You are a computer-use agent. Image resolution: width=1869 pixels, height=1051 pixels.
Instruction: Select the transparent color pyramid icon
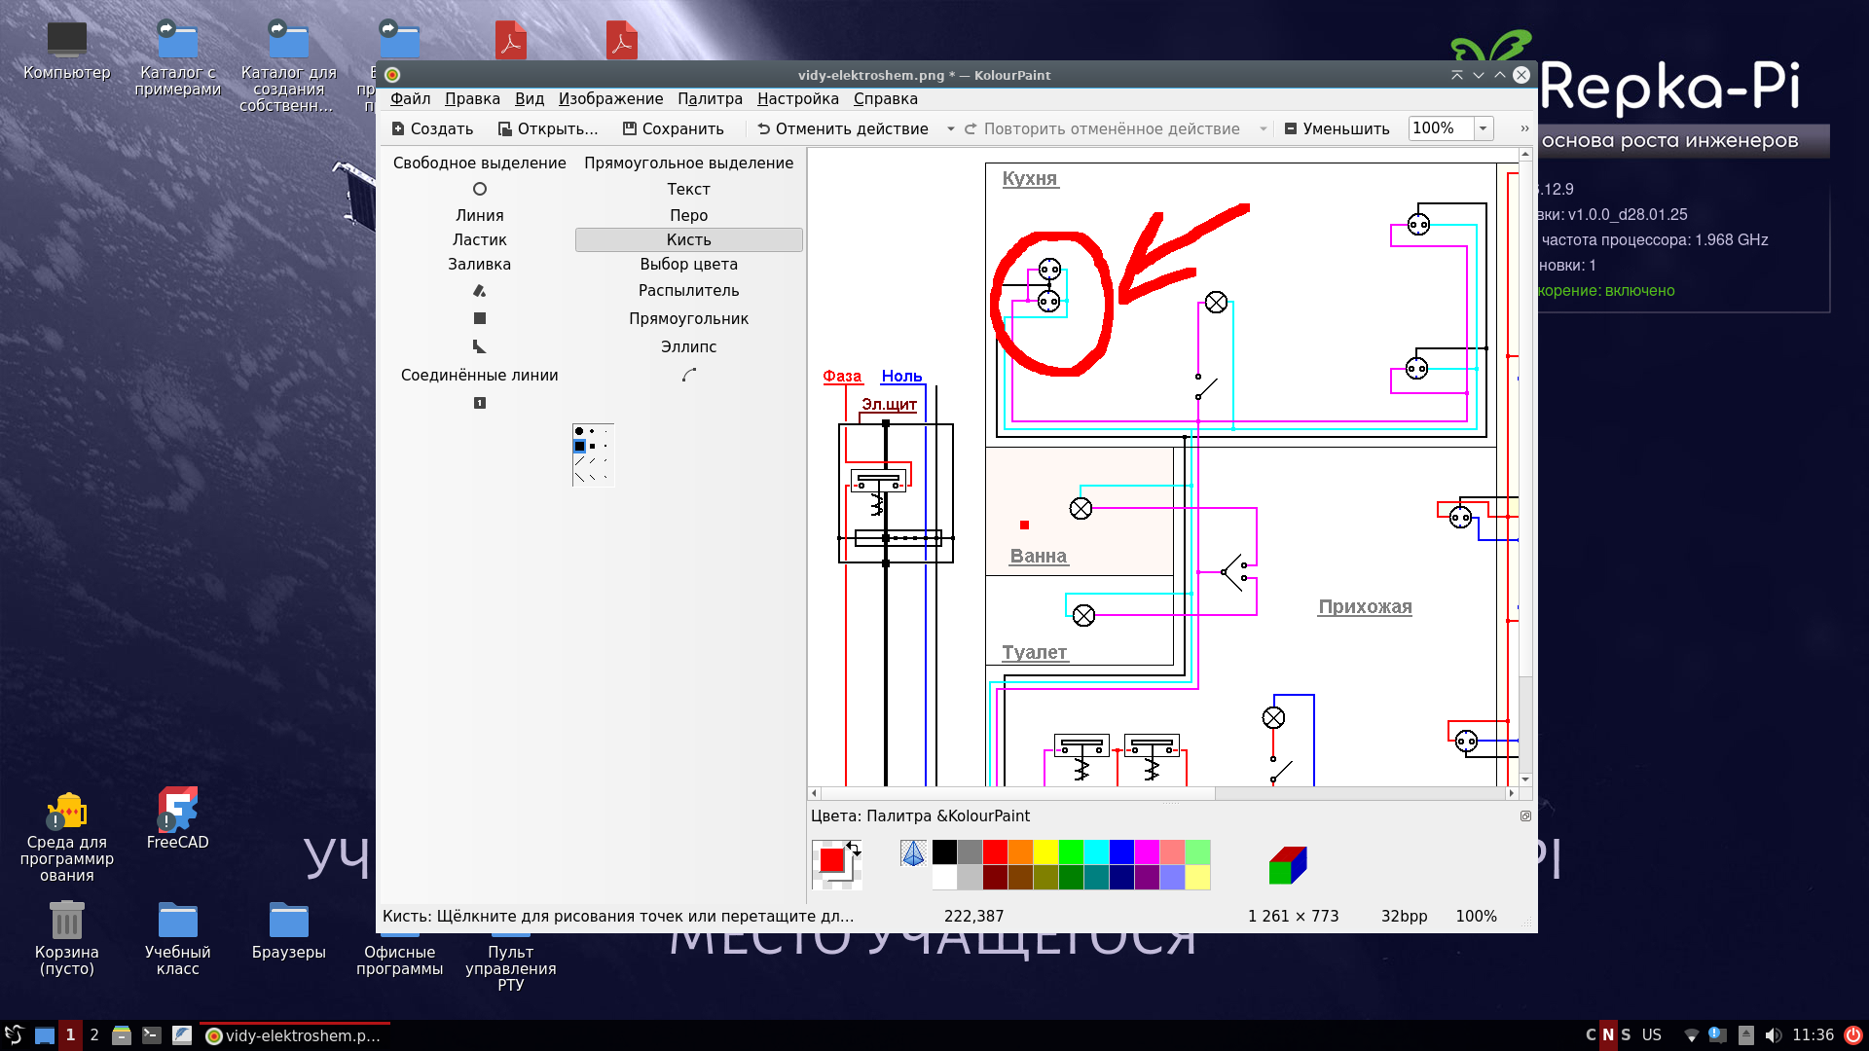point(913,853)
